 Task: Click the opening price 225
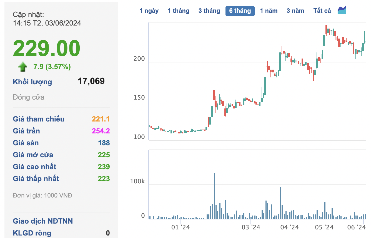pos(104,155)
